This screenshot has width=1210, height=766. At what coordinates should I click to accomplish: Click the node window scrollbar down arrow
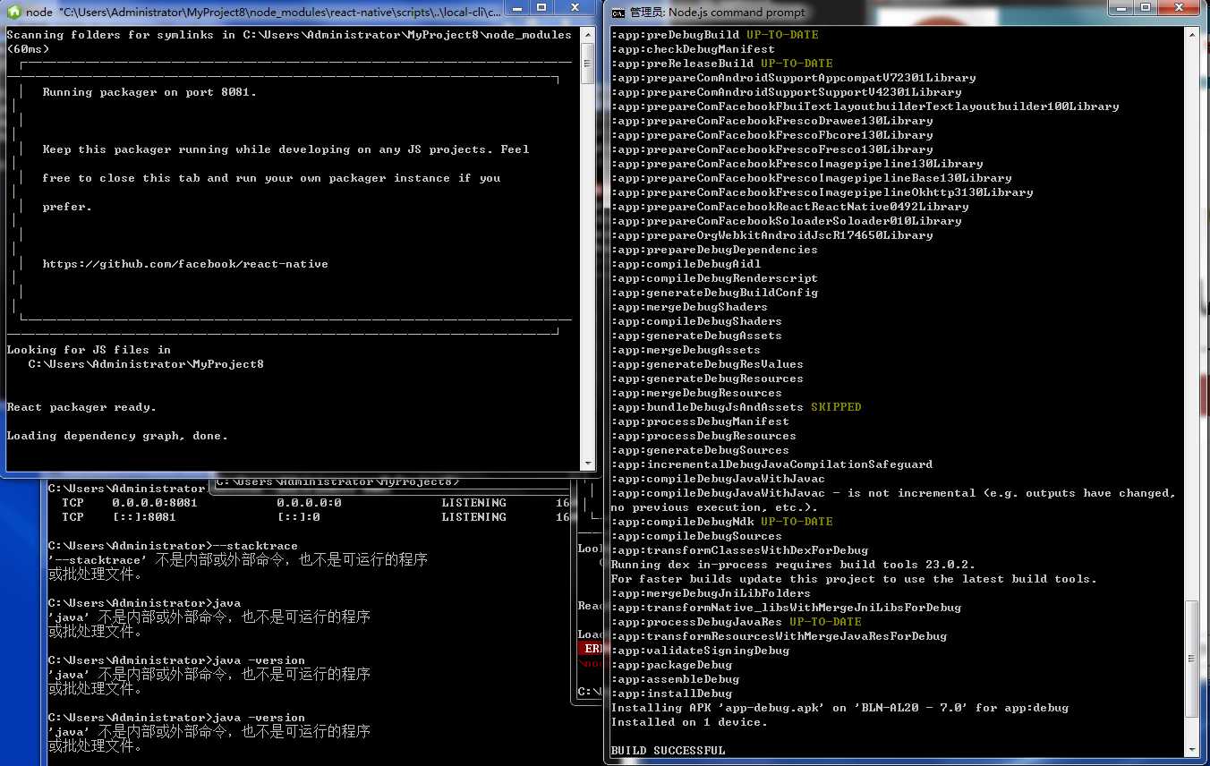click(x=588, y=464)
